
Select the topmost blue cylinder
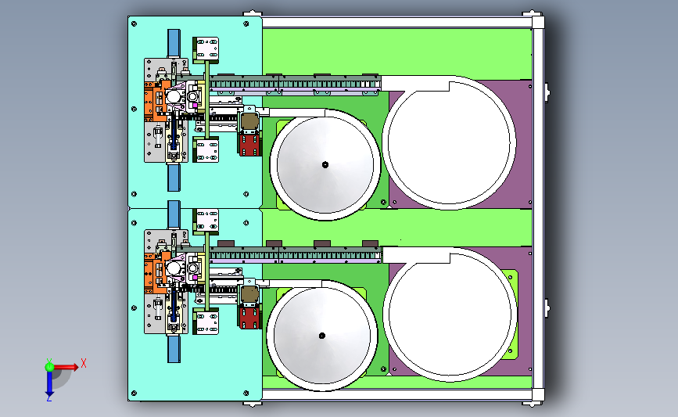pyautogui.click(x=174, y=42)
